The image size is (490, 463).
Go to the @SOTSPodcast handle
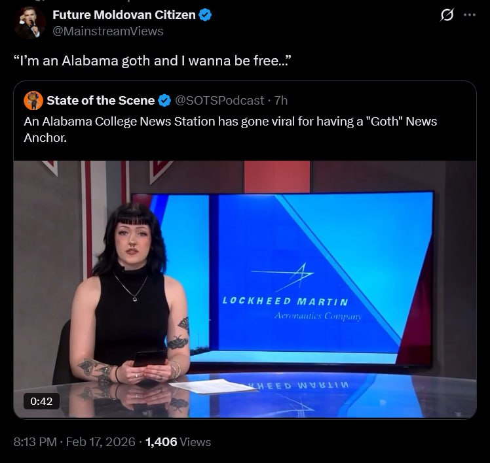pyautogui.click(x=219, y=101)
